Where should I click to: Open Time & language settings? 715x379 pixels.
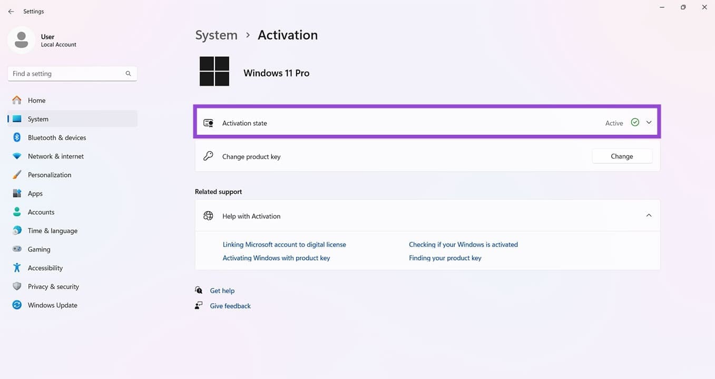[72, 231]
